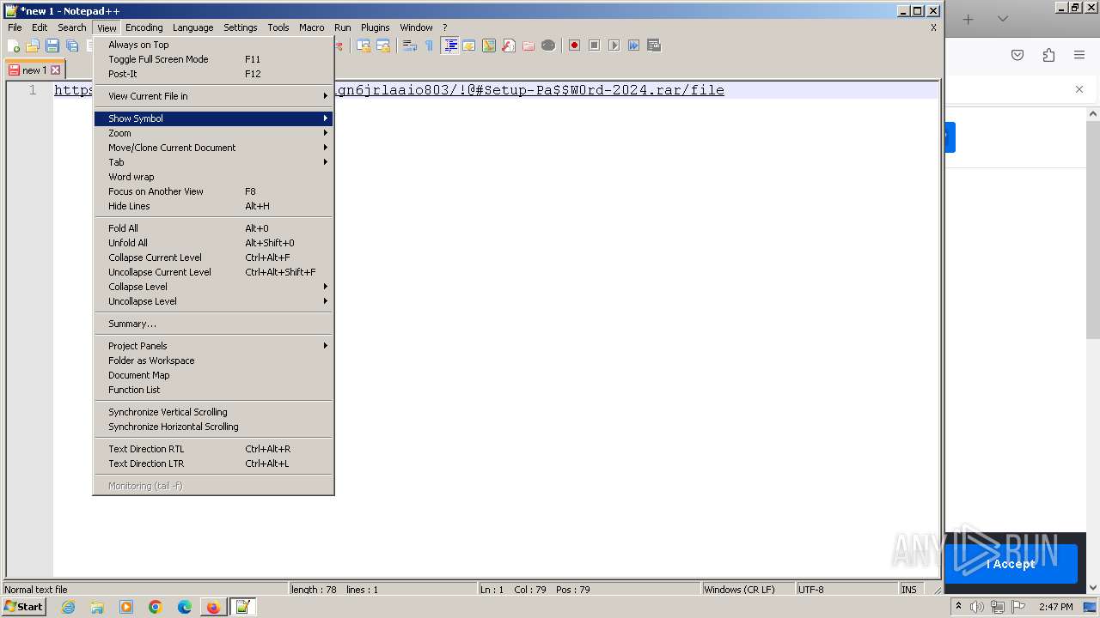
Task: Expand the Tab submenu
Action: 213,162
